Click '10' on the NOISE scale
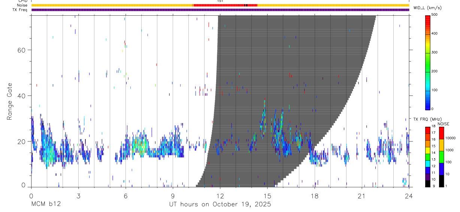 tap(447, 174)
